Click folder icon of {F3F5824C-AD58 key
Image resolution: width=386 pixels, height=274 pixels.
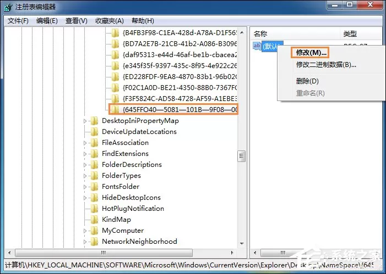tap(115, 99)
